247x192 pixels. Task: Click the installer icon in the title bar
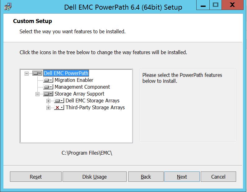click(8, 6)
